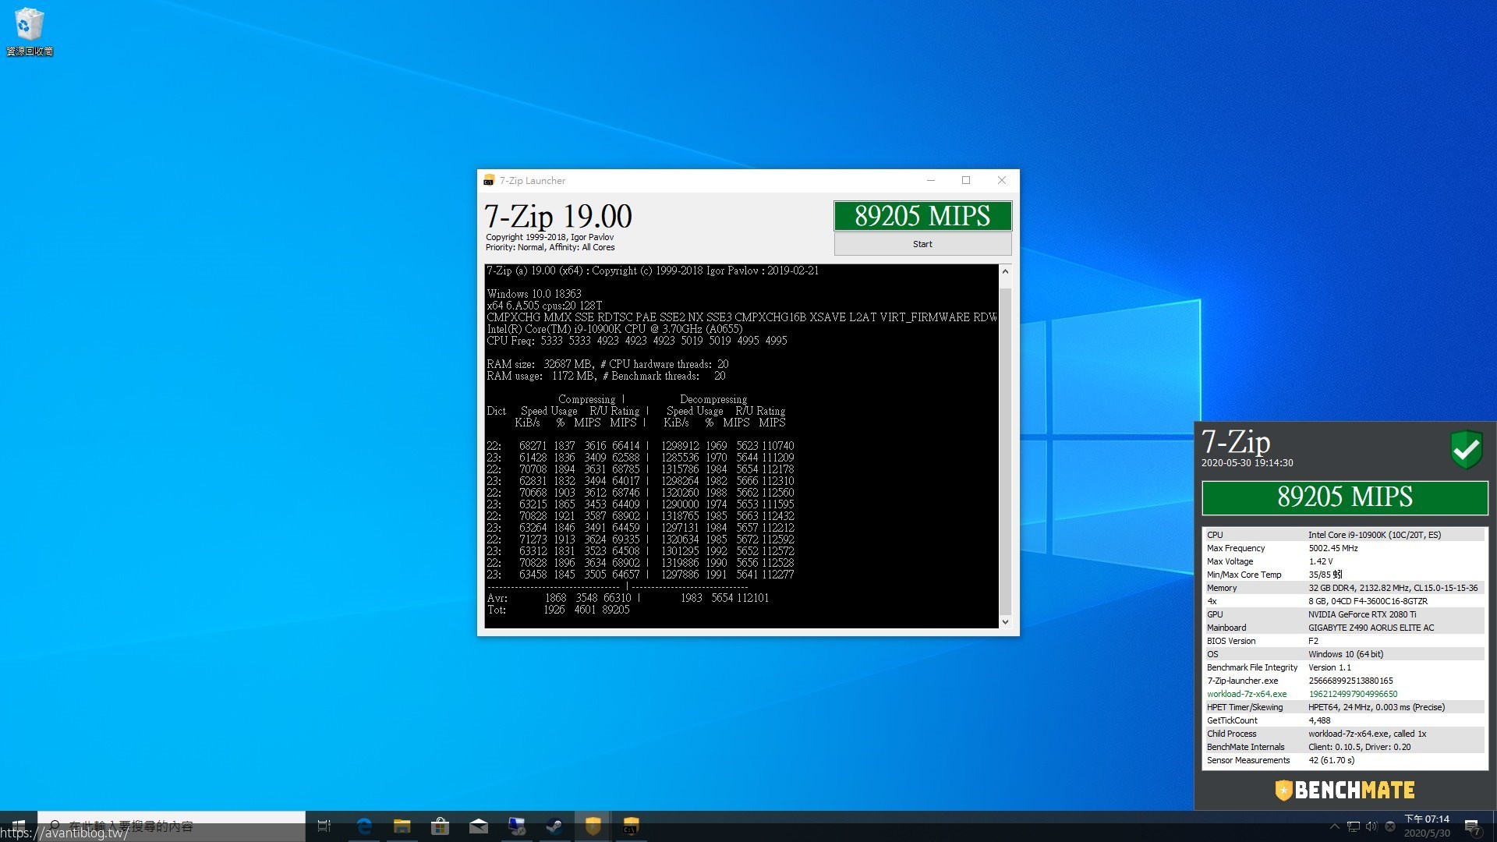Select the Max Frequency 5002.45 MHz row

[1345, 548]
